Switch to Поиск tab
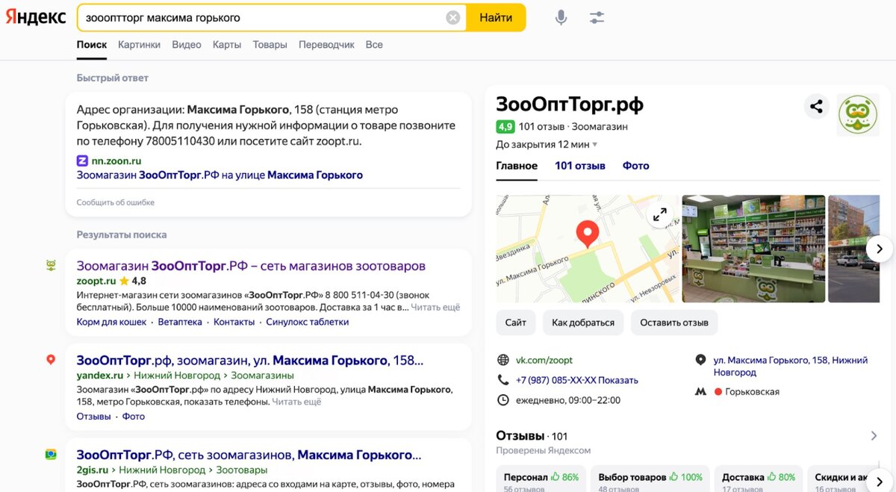Image resolution: width=896 pixels, height=492 pixels. [x=92, y=45]
